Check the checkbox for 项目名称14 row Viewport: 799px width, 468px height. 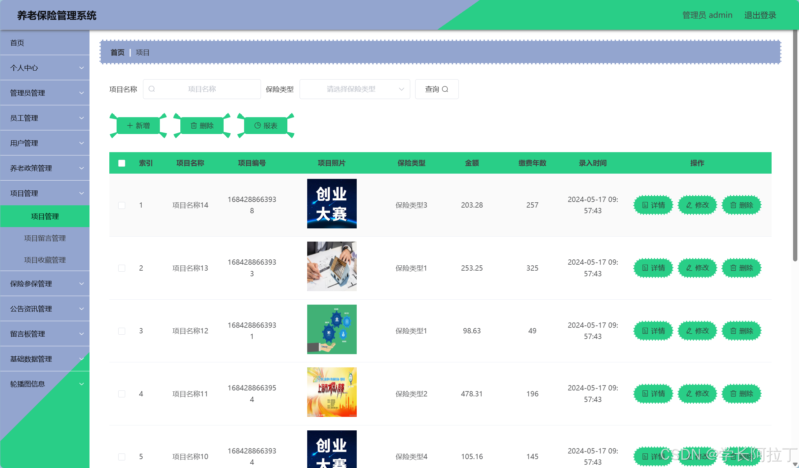(x=122, y=205)
